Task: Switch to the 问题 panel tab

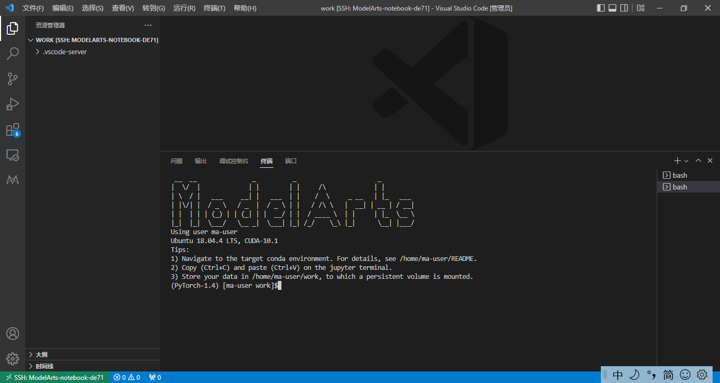Action: [177, 161]
